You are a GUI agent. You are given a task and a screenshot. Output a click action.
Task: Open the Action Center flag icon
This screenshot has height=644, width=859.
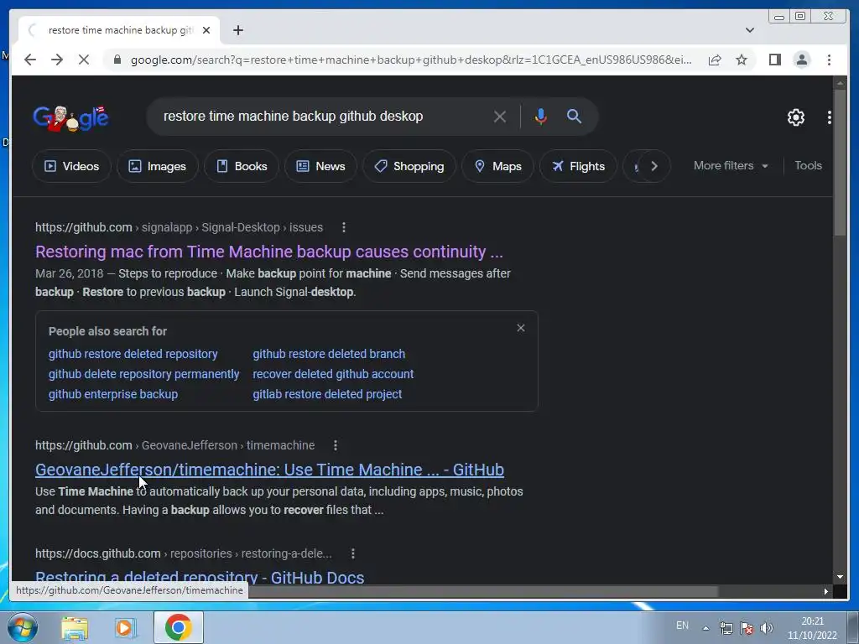(746, 628)
